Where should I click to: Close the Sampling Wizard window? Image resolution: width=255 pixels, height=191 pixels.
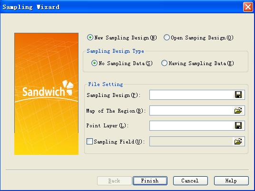point(248,7)
